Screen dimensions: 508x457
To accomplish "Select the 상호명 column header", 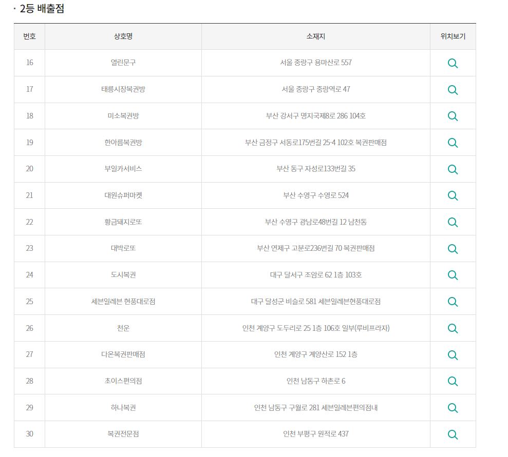I will click(123, 36).
